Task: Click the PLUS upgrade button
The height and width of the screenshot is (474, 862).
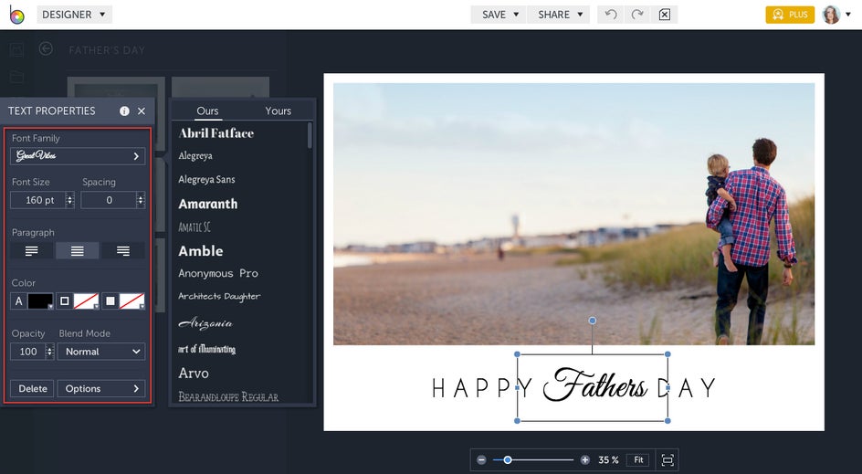Action: (790, 15)
